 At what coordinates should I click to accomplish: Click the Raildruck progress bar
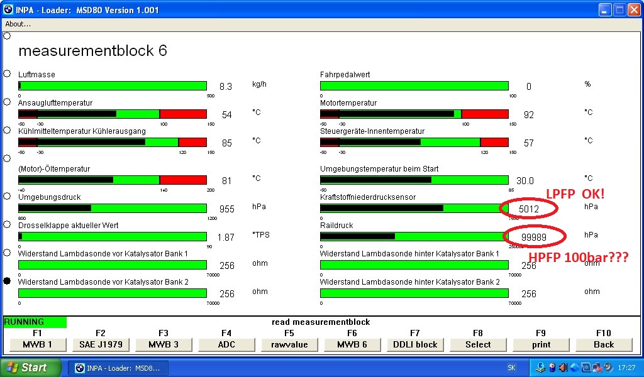pos(414,236)
